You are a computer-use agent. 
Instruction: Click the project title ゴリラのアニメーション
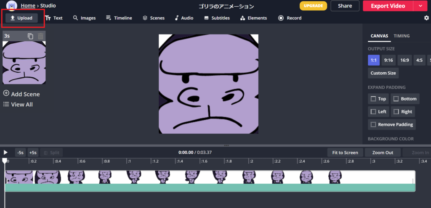226,6
